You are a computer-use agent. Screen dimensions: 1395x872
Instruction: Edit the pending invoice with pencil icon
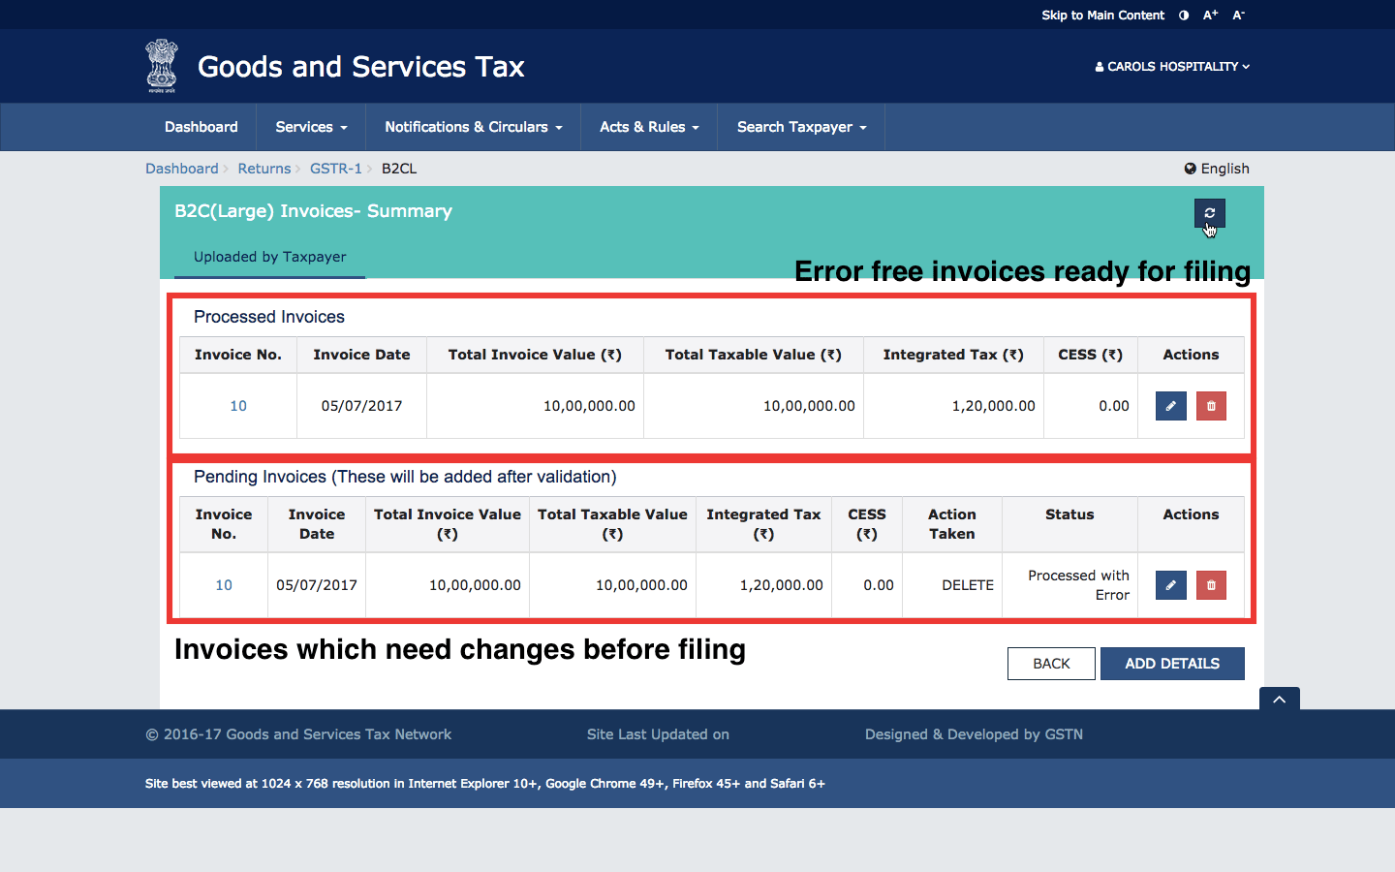click(1170, 585)
